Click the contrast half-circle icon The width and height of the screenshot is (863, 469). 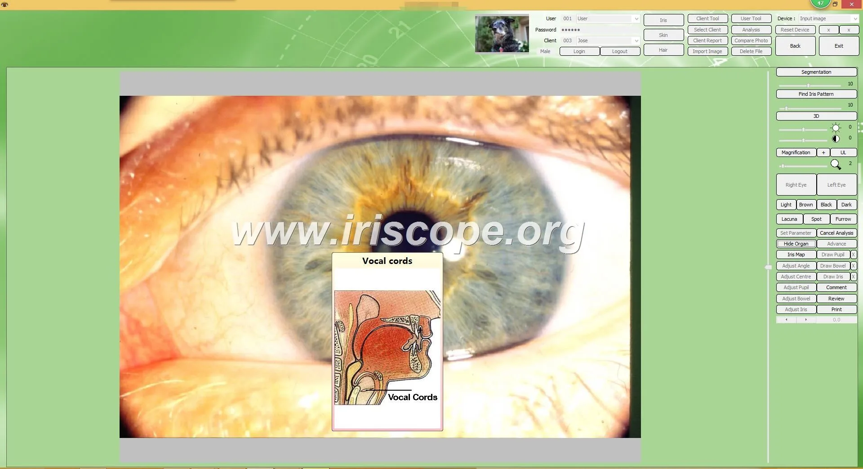coord(836,138)
